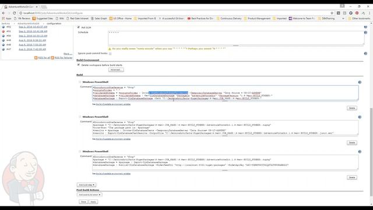Open build dated Sep 2, 2016 10:43:37 AM
The image size is (373, 210).
(33, 27)
